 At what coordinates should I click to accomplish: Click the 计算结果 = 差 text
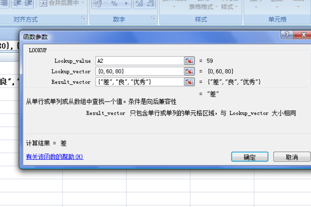point(46,143)
